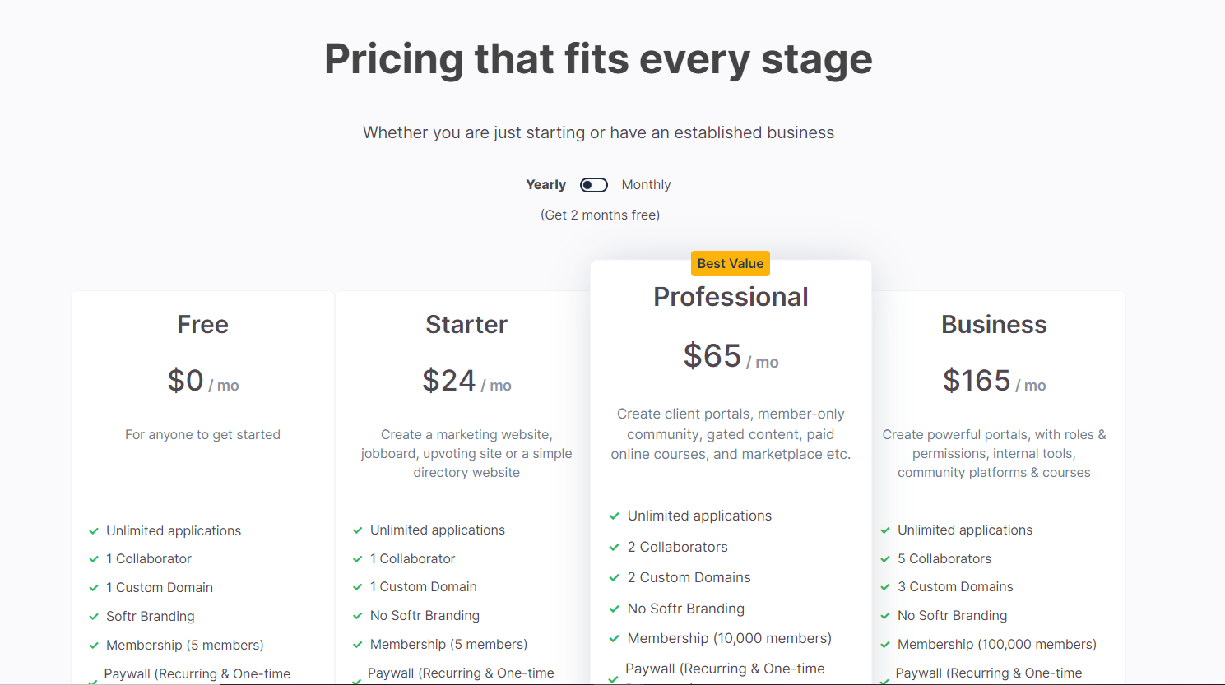
Task: Click Business plan 3 Custom Domains feature
Action: [x=954, y=587]
